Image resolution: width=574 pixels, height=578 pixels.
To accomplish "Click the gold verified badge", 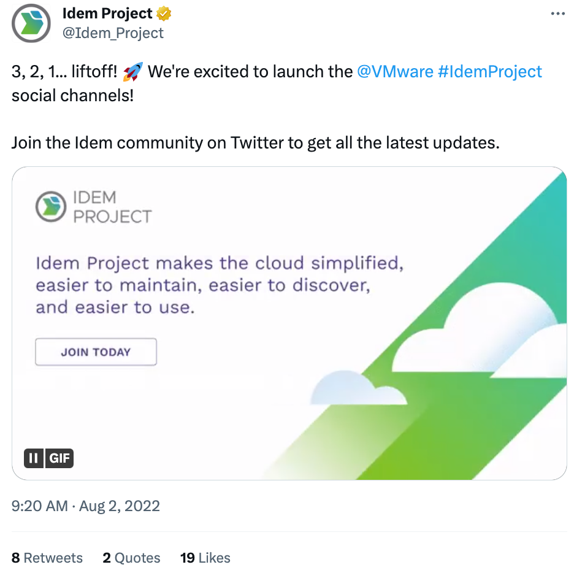I will 164,13.
